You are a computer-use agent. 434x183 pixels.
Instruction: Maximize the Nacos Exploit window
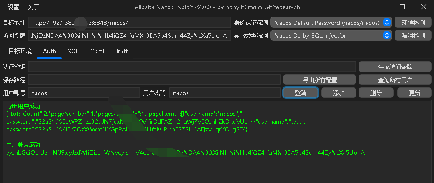point(402,7)
